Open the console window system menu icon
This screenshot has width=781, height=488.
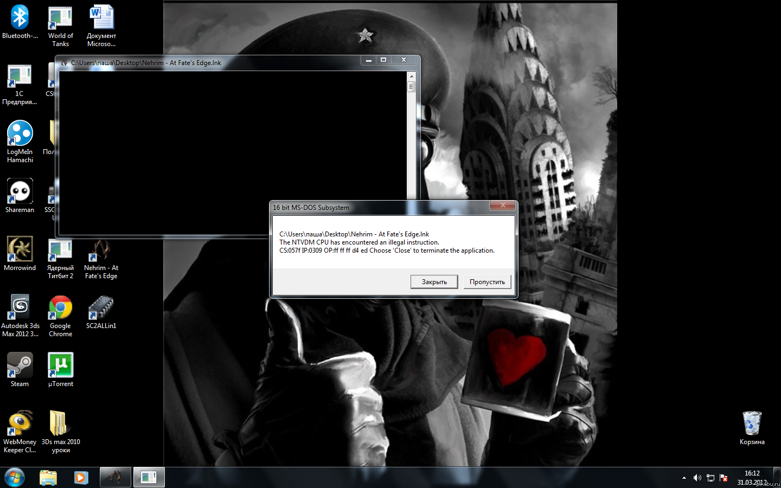(65, 63)
